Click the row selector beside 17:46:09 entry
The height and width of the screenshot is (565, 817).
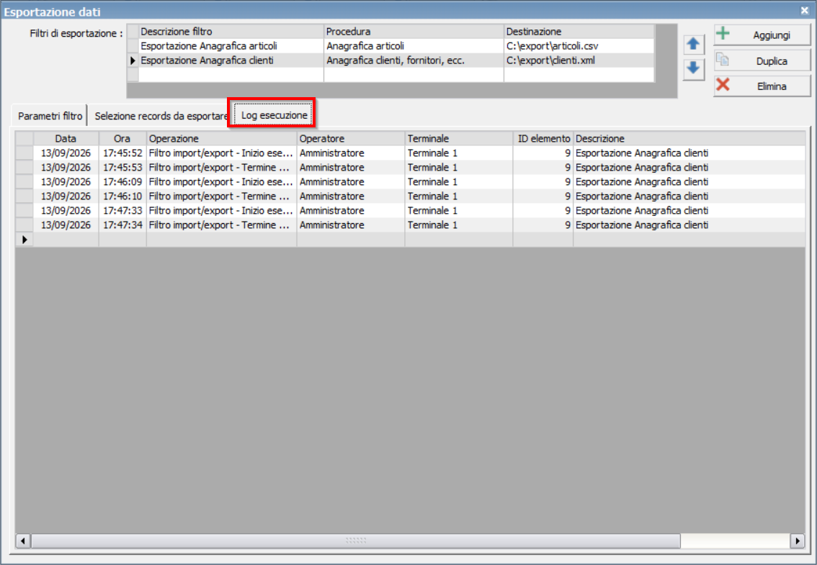point(24,182)
